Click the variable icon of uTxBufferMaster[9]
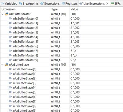 pyautogui.click(x=10, y=60)
